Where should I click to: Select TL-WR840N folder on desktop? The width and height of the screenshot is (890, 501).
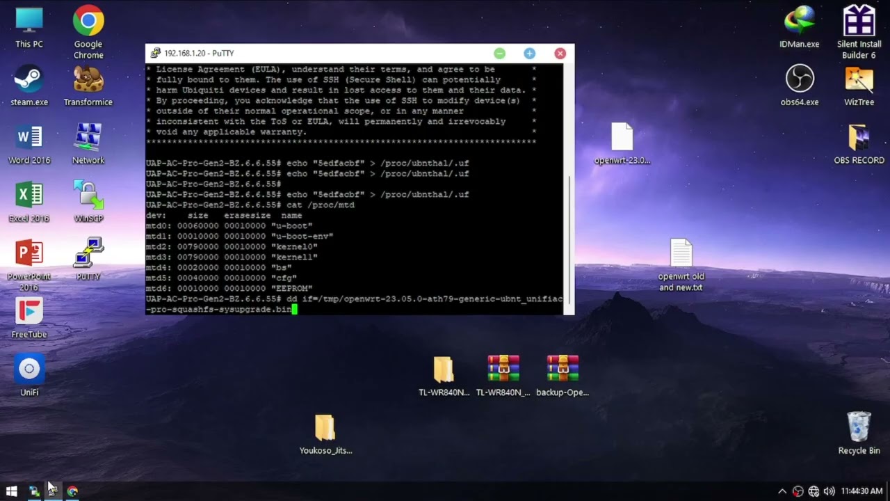[x=444, y=376]
